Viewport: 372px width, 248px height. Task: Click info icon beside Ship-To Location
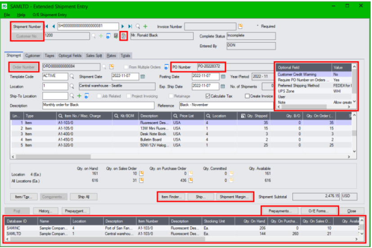(87, 96)
